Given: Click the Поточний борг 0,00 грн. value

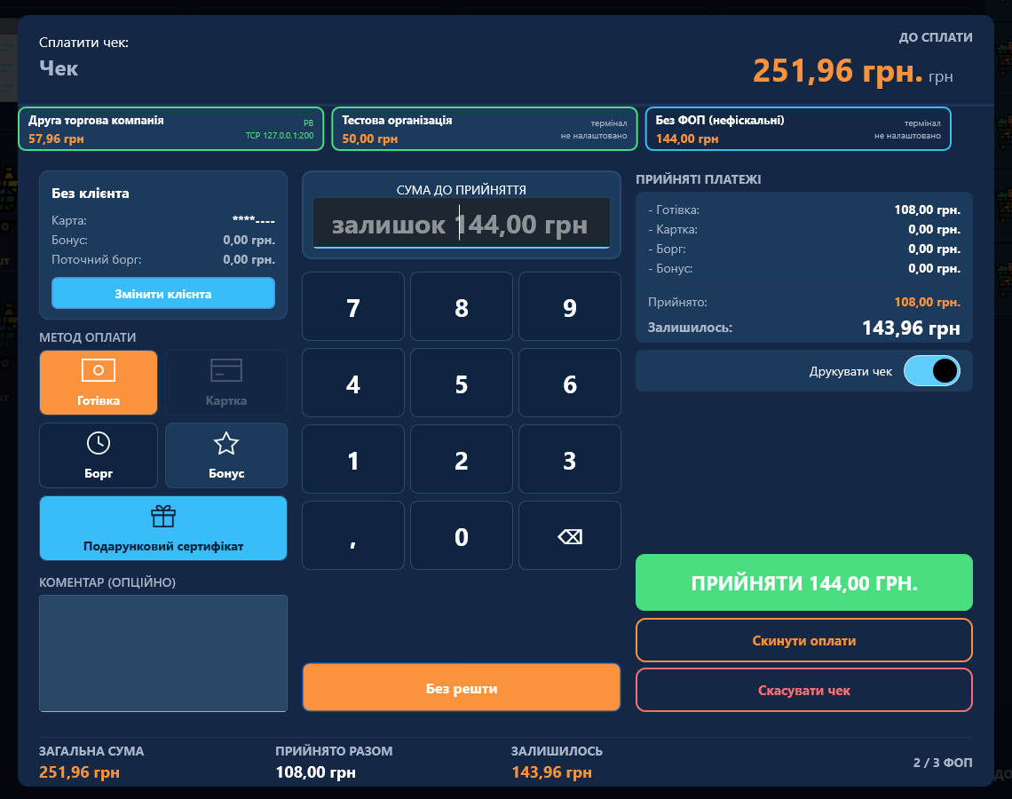Looking at the screenshot, I should [249, 259].
